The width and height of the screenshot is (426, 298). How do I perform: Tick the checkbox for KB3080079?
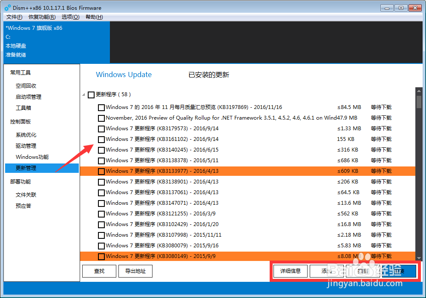pos(101,246)
